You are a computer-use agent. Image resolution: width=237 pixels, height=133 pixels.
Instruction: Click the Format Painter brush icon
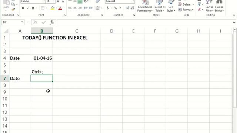13,9
